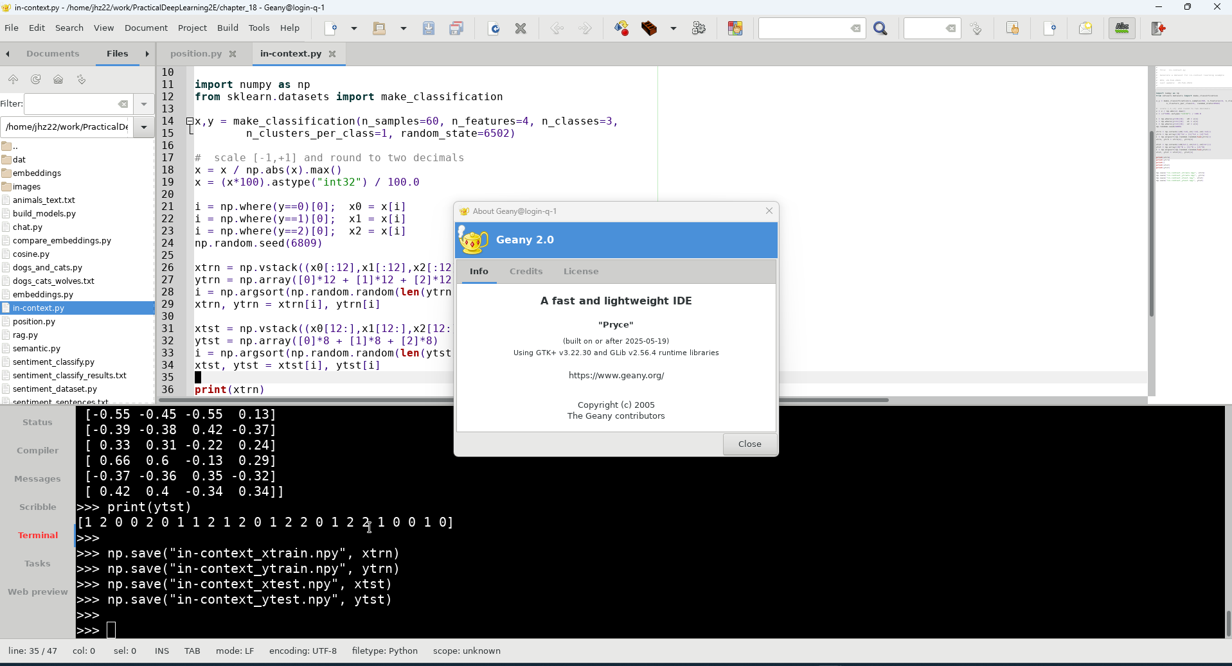Screen dimensions: 1232x666
Task: Expand the Build actions dropdown arrow
Action: [674, 28]
